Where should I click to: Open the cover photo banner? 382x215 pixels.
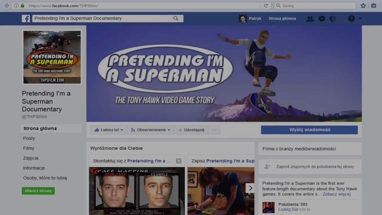(224, 73)
